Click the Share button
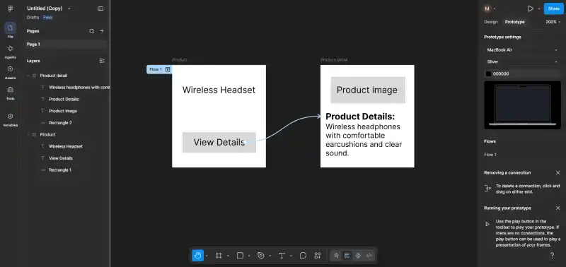Screen dimensions: 566x267 tap(553, 8)
